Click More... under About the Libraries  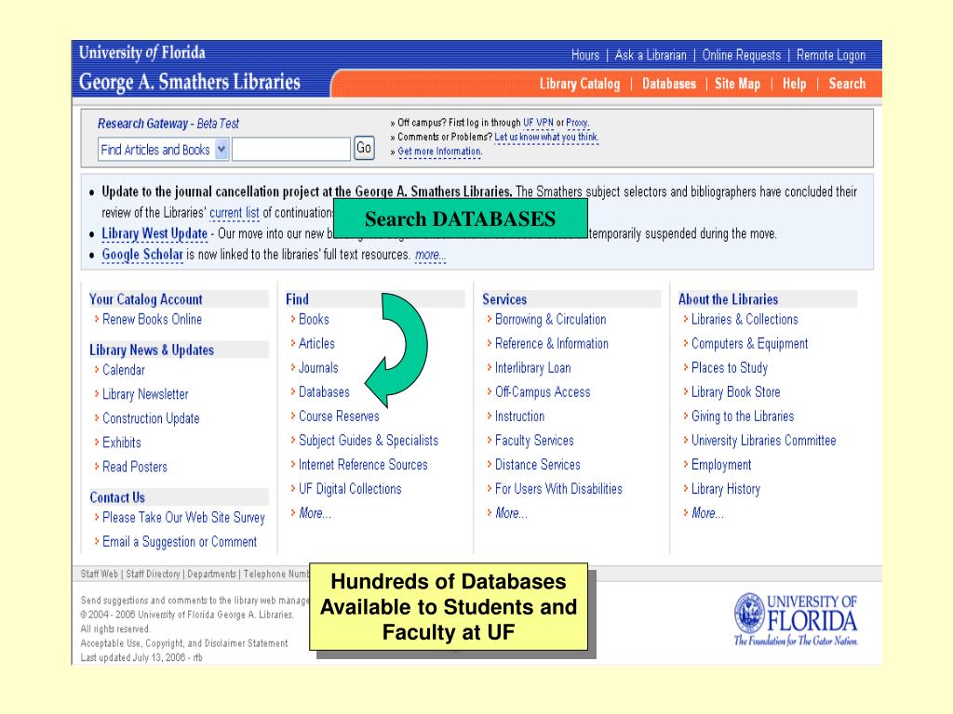click(x=707, y=513)
